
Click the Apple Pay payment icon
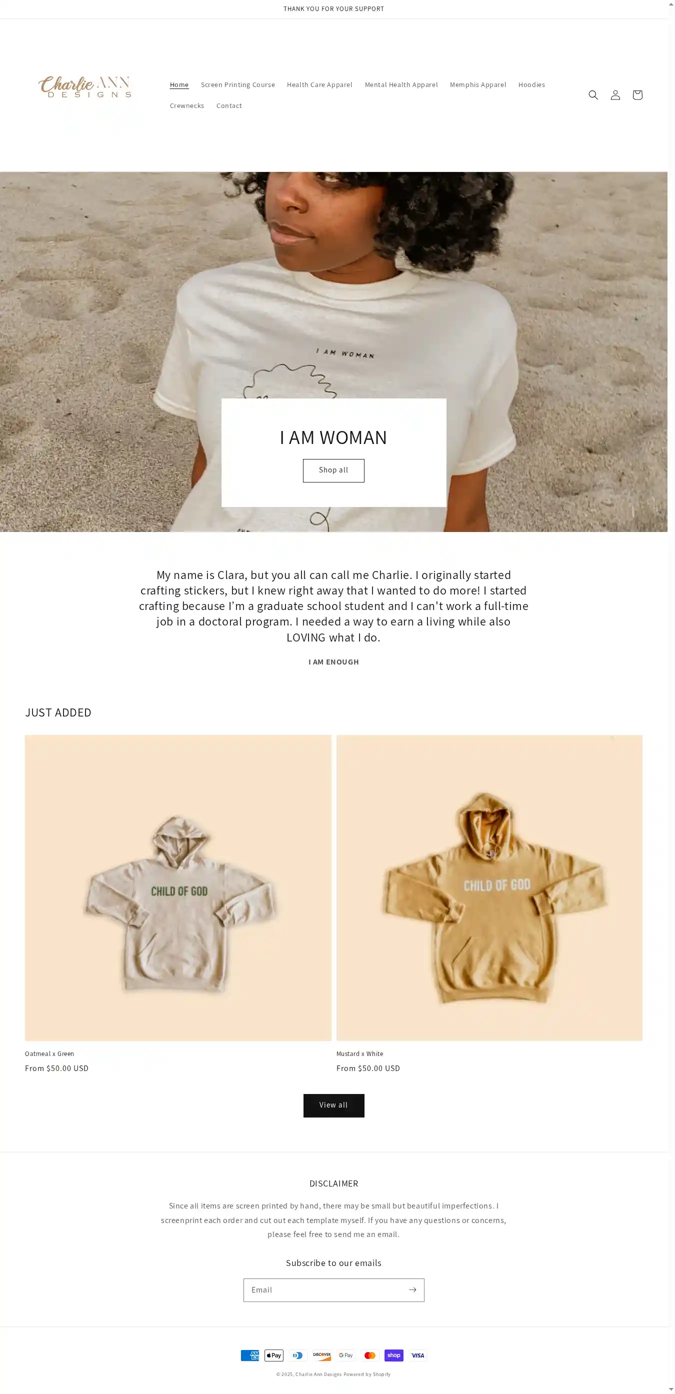274,1355
